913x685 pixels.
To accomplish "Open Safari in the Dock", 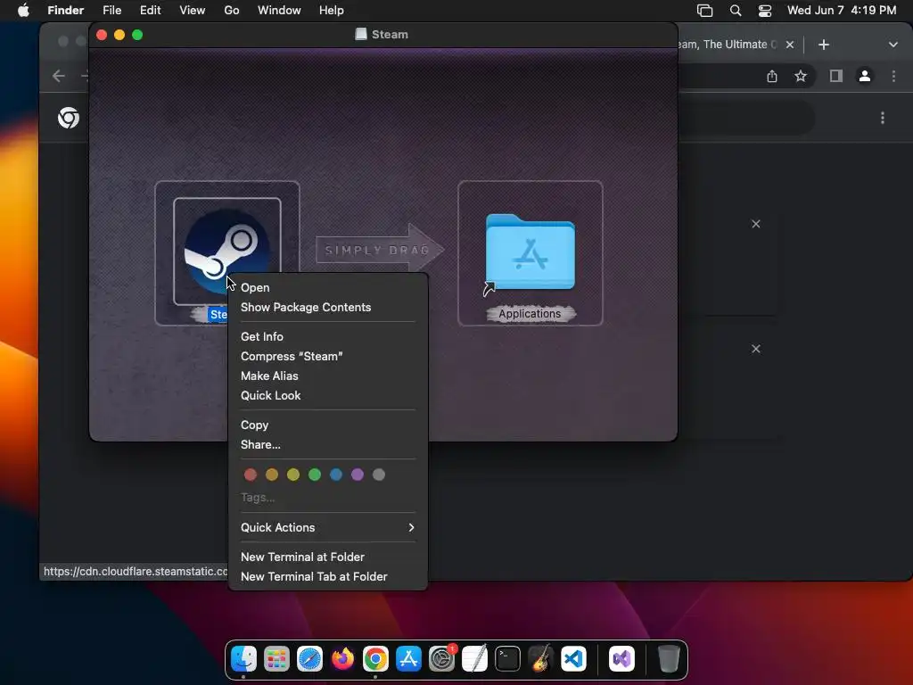I will click(309, 659).
